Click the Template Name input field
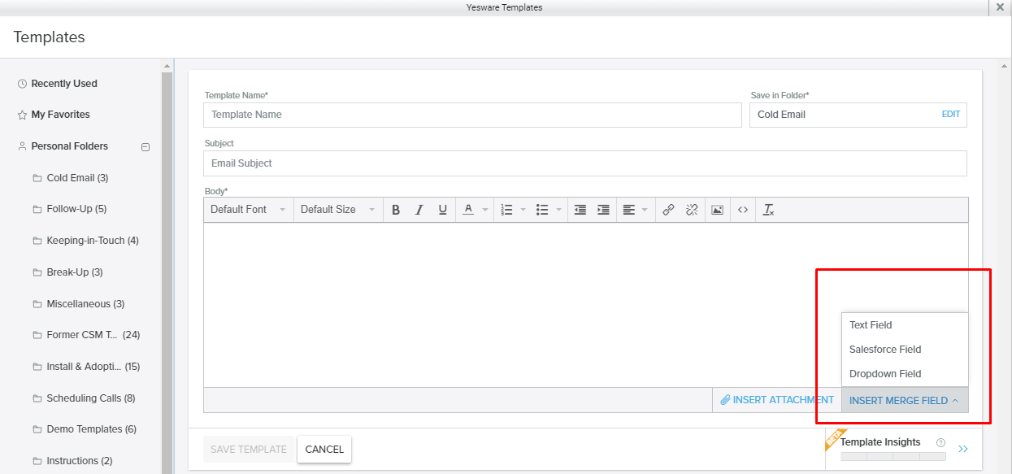This screenshot has height=474, width=1012. [x=471, y=115]
